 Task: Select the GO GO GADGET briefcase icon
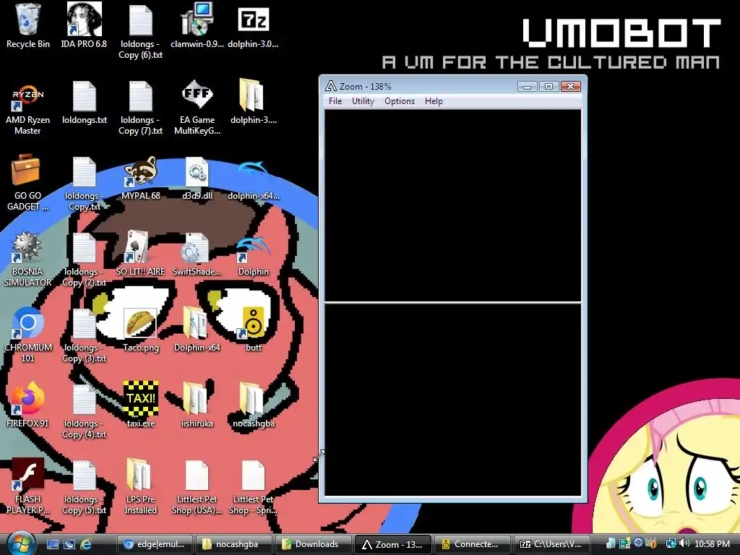28,183
